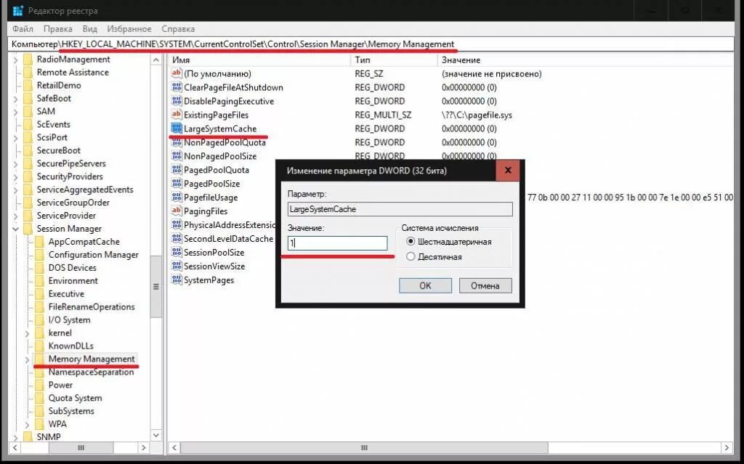Cancel the dialog with Отмена
Image resolution: width=744 pixels, height=464 pixels.
485,285
